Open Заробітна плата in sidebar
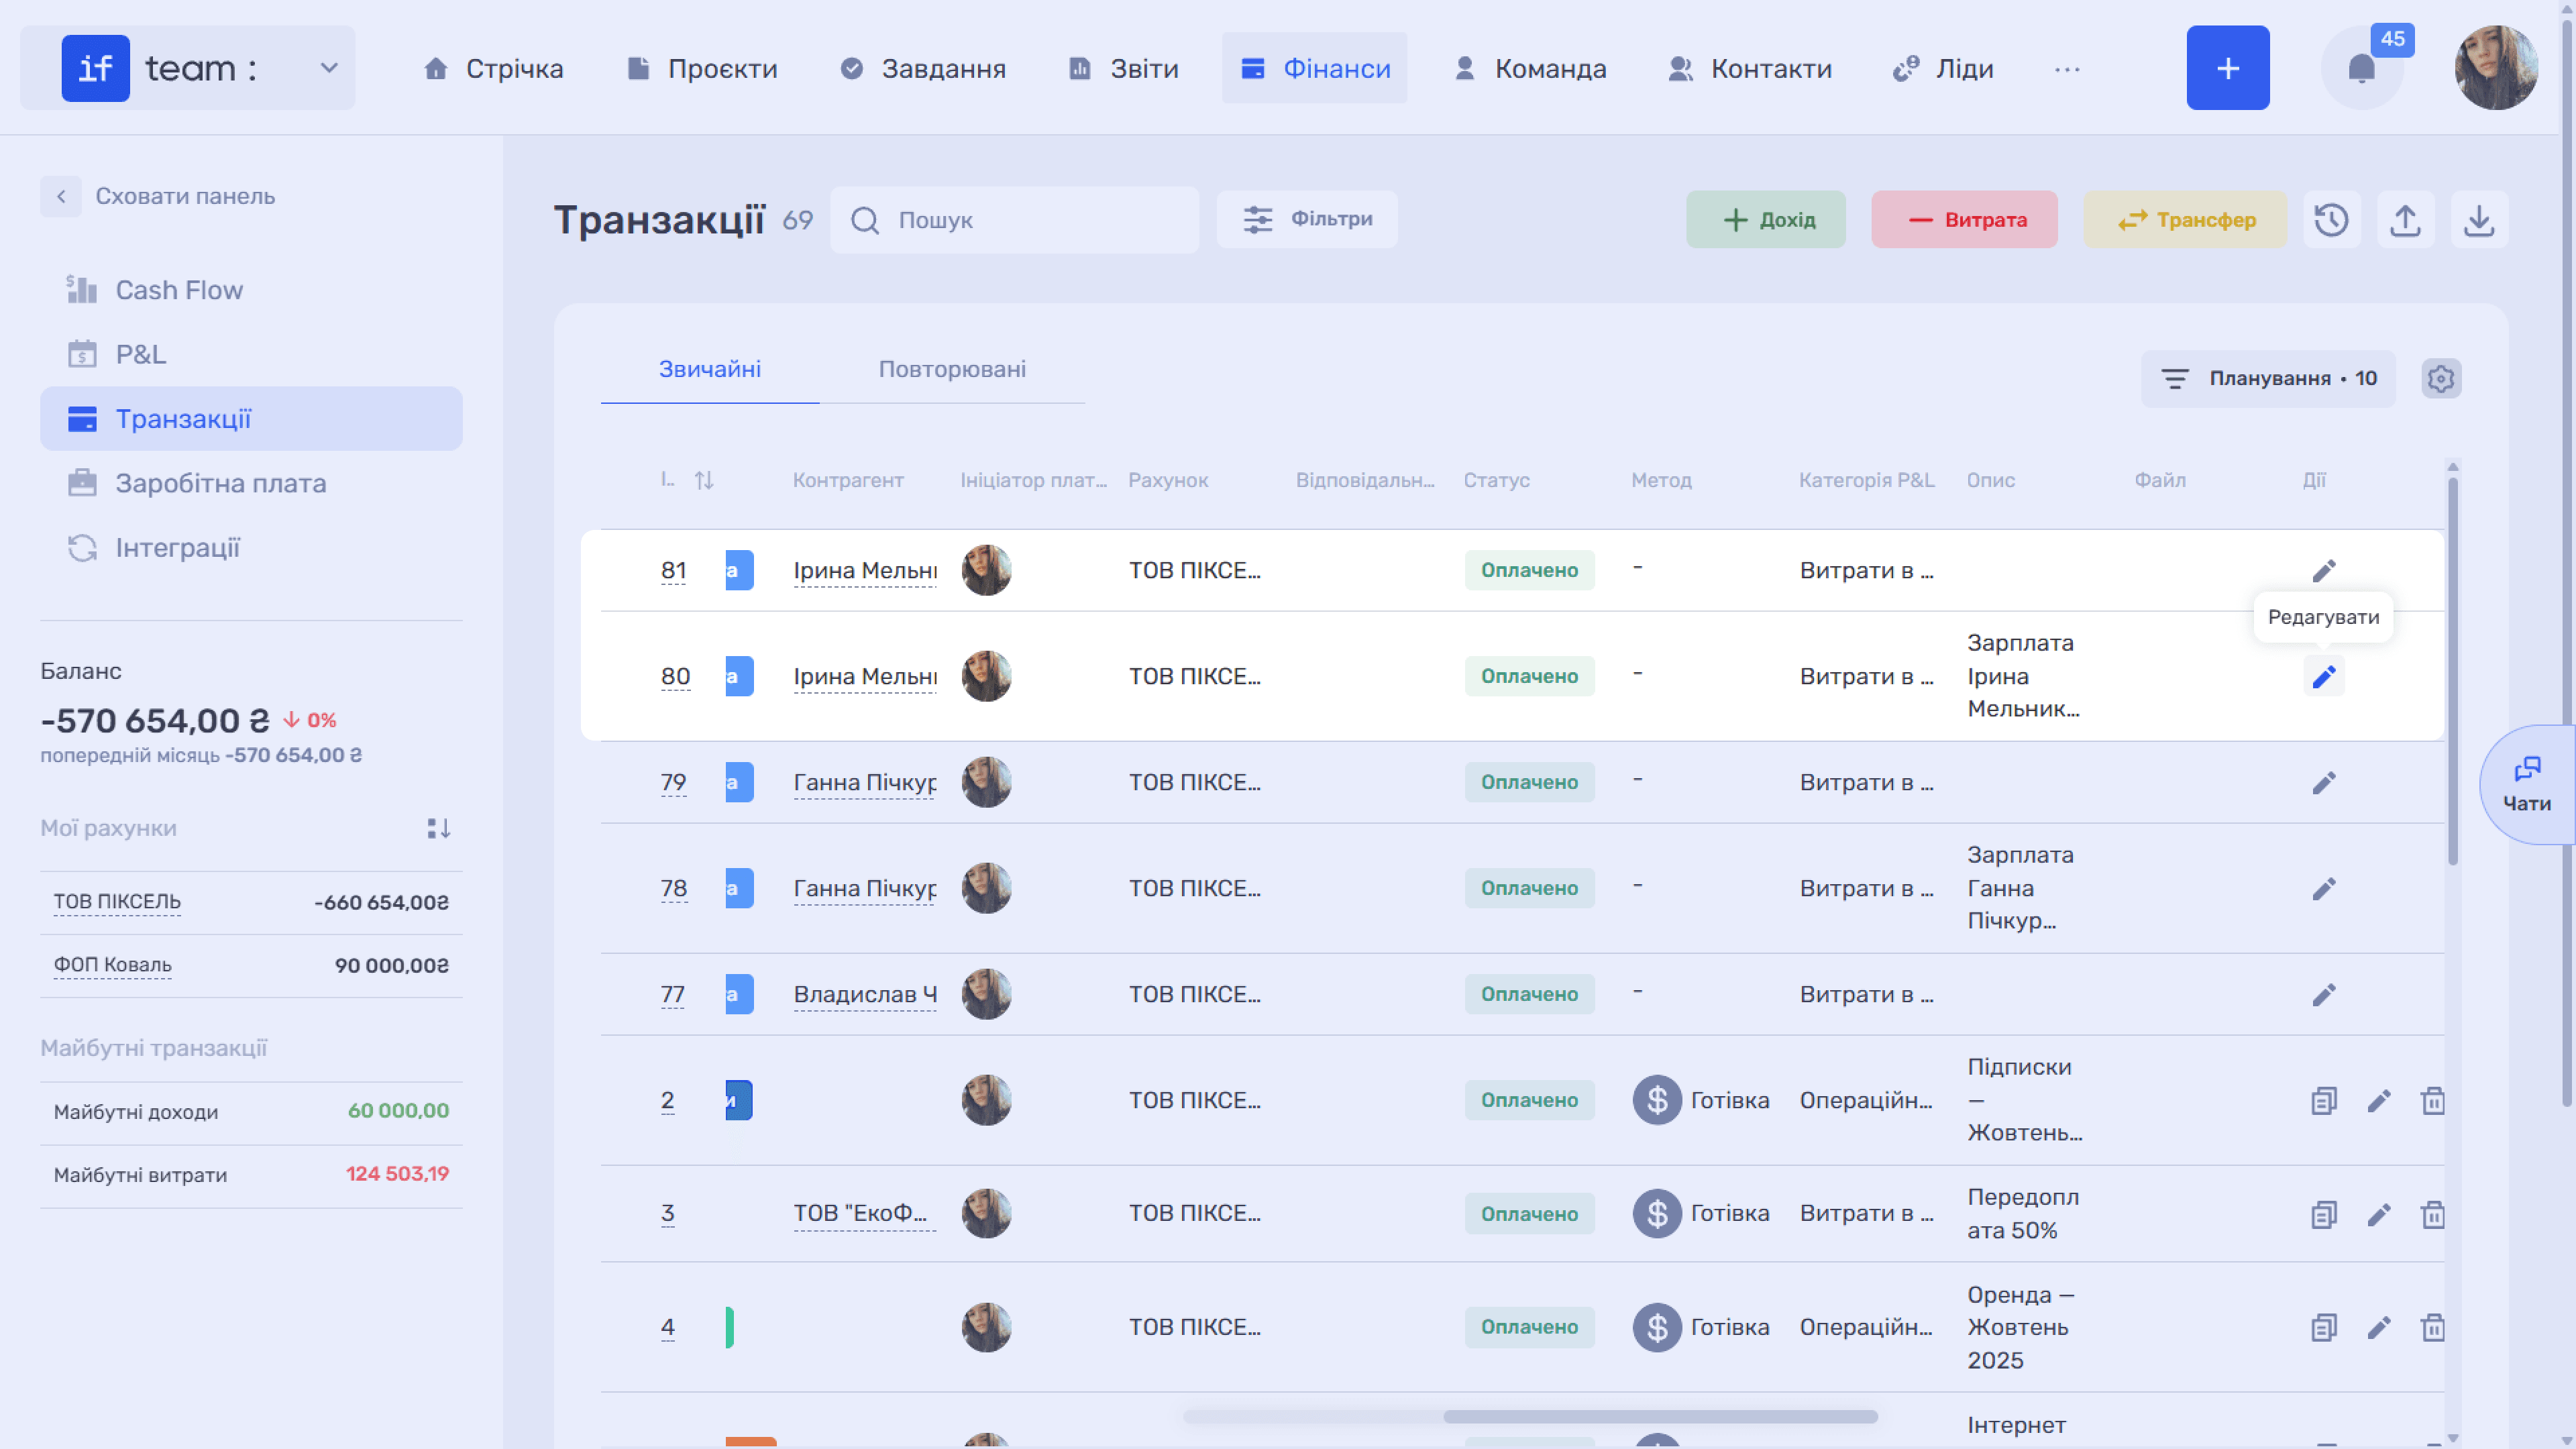 (252, 483)
